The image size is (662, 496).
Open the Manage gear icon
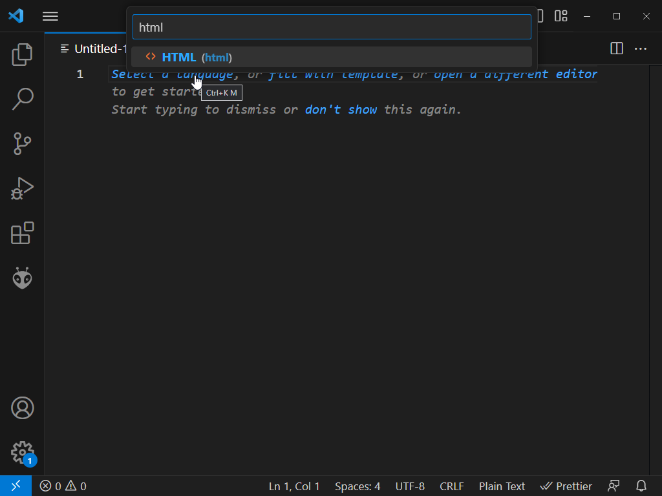(22, 453)
